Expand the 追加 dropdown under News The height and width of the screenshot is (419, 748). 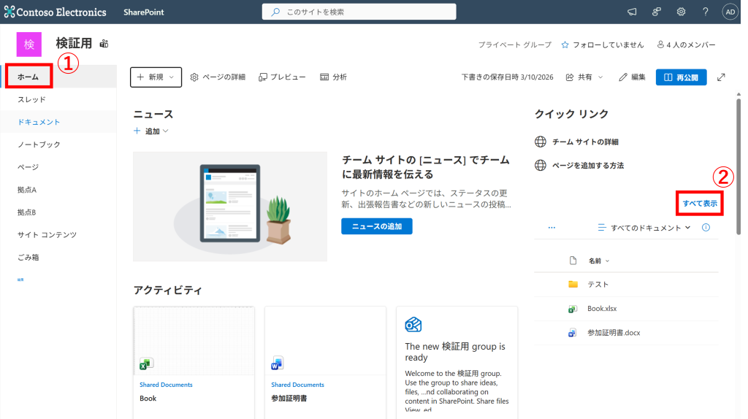[x=151, y=131]
